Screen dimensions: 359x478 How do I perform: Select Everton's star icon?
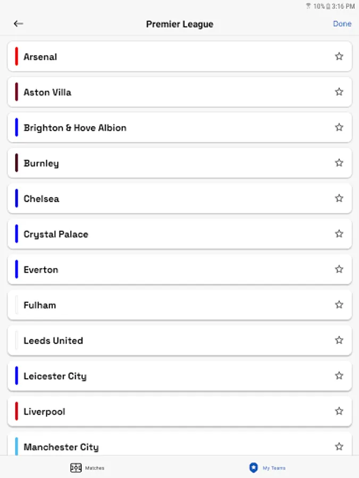pos(339,269)
